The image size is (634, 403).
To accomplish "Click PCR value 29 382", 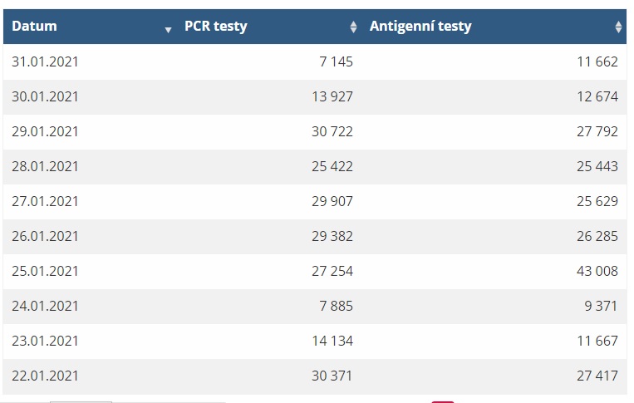I will coord(332,236).
